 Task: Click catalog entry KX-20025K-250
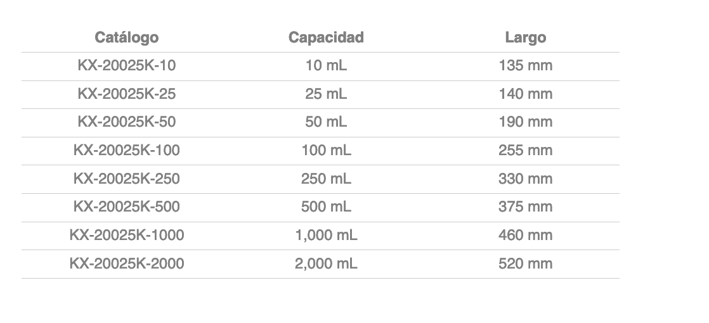coord(126,179)
